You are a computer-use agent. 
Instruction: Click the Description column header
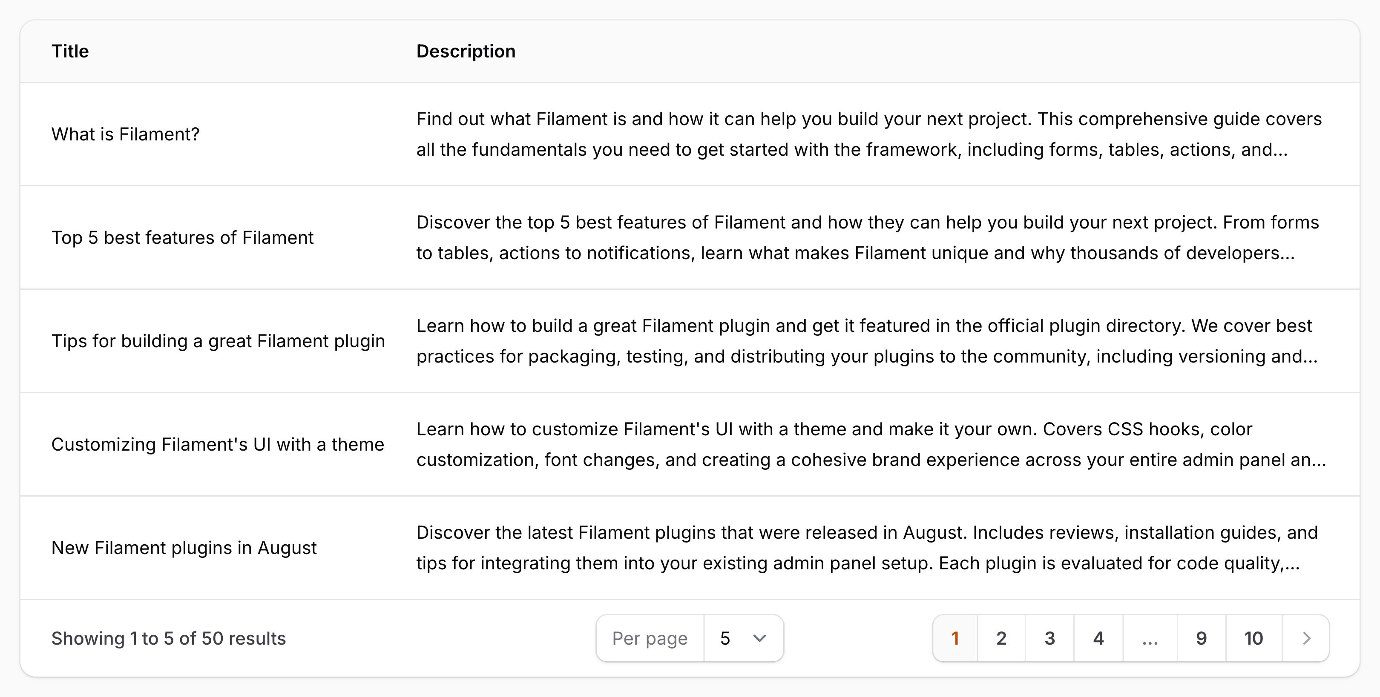coord(466,51)
